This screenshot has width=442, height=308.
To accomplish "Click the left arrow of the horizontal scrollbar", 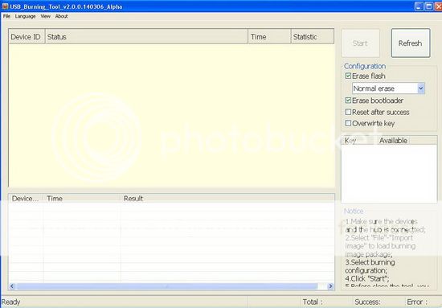I will [12, 286].
